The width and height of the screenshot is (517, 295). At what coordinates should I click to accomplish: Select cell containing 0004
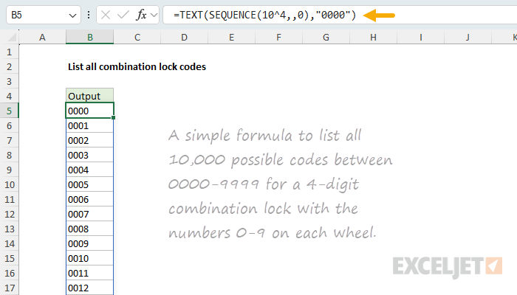pyautogui.click(x=89, y=170)
